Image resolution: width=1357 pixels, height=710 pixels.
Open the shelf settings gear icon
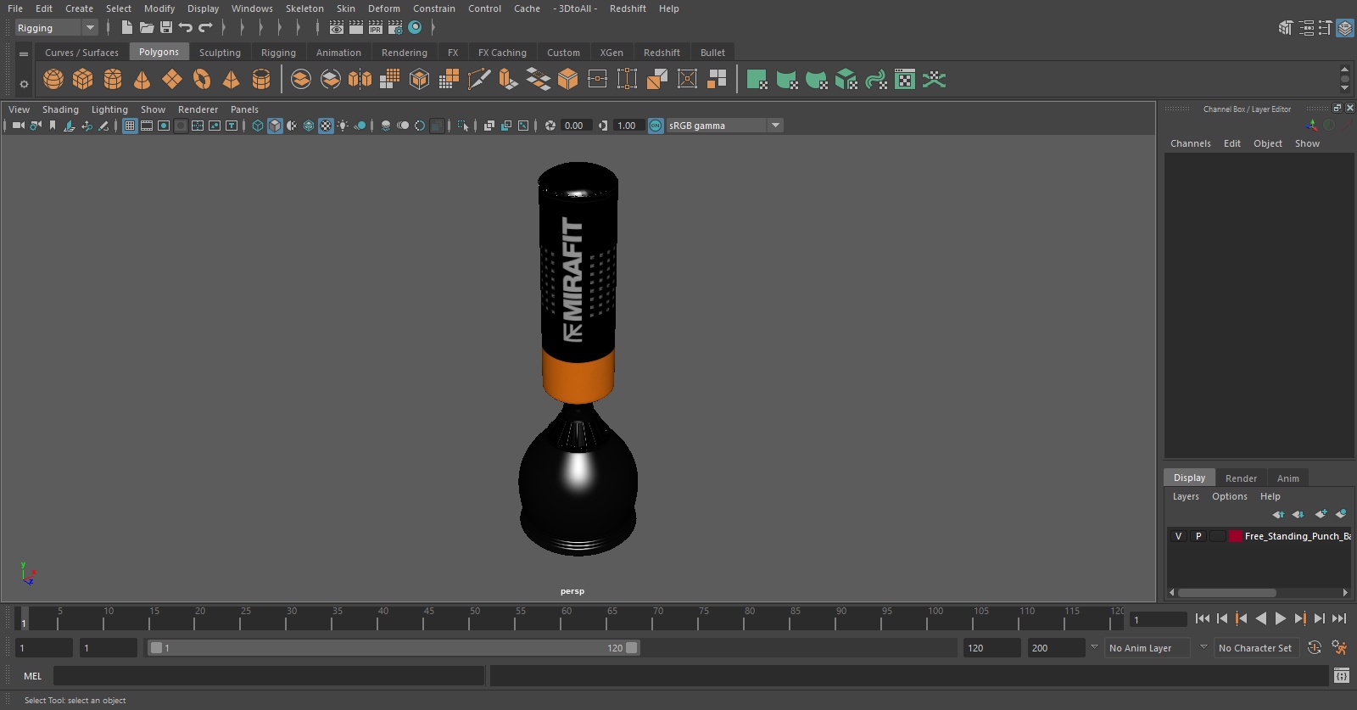pos(24,84)
